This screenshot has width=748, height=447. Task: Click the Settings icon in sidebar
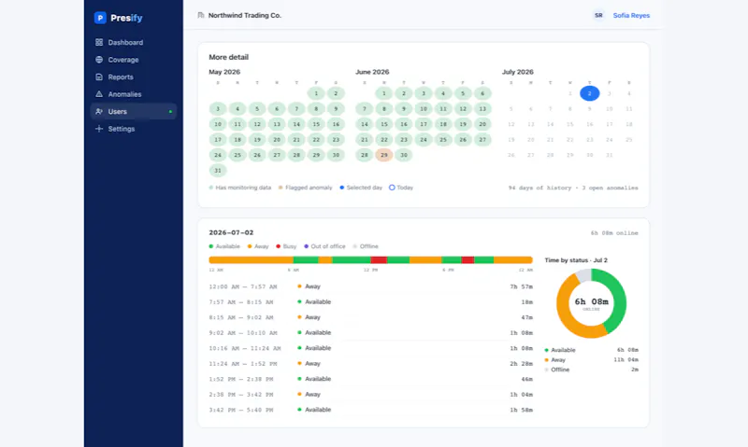click(99, 129)
